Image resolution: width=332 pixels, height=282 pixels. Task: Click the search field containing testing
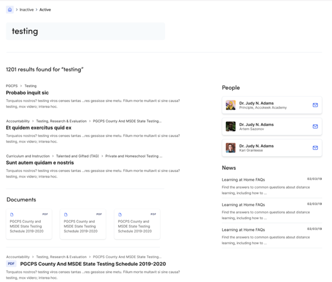(x=86, y=31)
